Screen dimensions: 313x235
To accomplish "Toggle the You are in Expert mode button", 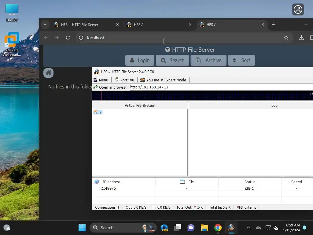I will pyautogui.click(x=163, y=80).
